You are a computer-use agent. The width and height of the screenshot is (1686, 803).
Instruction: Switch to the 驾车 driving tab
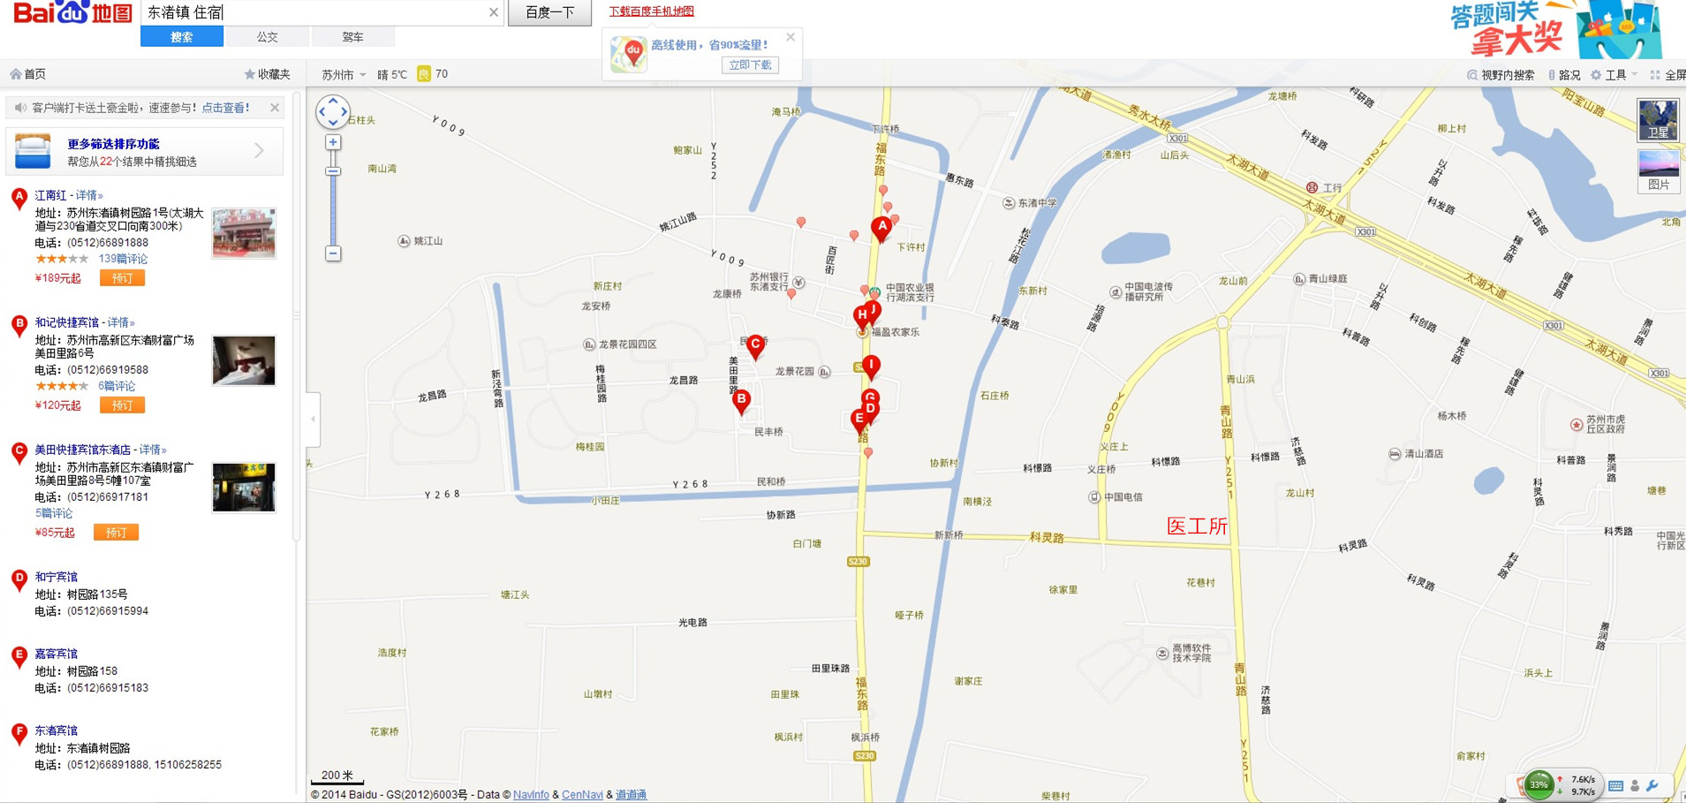click(352, 37)
